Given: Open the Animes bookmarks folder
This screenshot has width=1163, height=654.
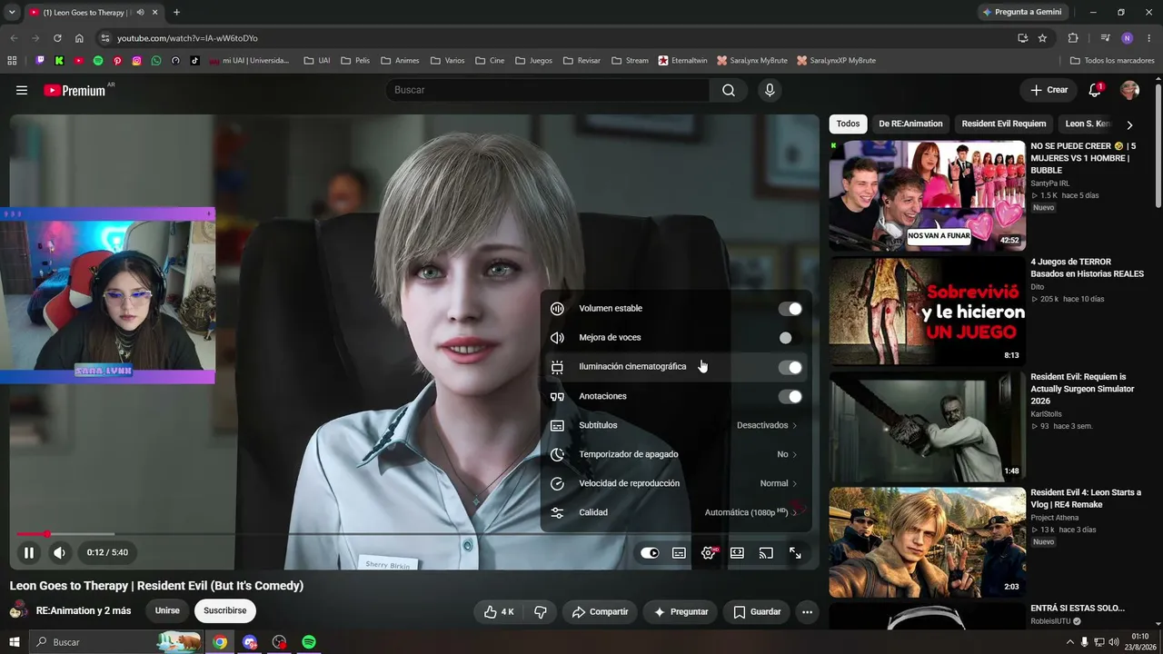Looking at the screenshot, I should pos(400,61).
